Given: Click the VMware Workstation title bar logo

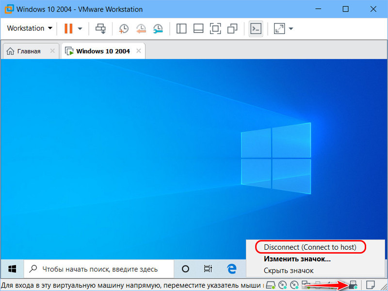Looking at the screenshot, I should click(x=9, y=9).
